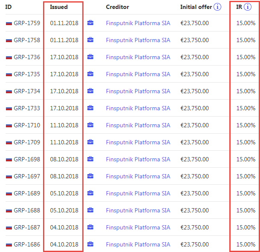The height and width of the screenshot is (252, 260).
Task: Click 15.00% rate in GRP-1687 row
Action: pyautogui.click(x=246, y=227)
